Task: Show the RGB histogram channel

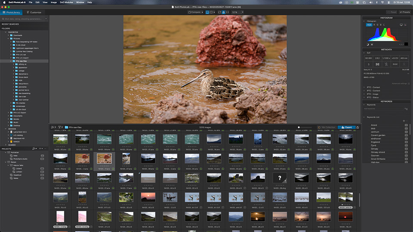Action: [x=369, y=25]
